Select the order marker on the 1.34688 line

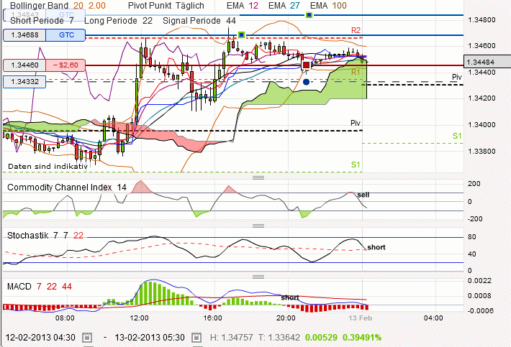click(241, 34)
